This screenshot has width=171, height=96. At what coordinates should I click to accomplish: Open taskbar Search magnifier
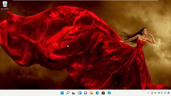[68, 93]
